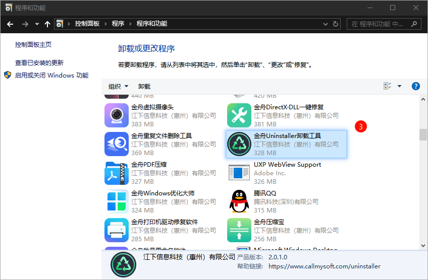Click the 腾讯科技(深圳)有限公司 publisher text
Viewport: 428px width, 280px height.
[286, 201]
